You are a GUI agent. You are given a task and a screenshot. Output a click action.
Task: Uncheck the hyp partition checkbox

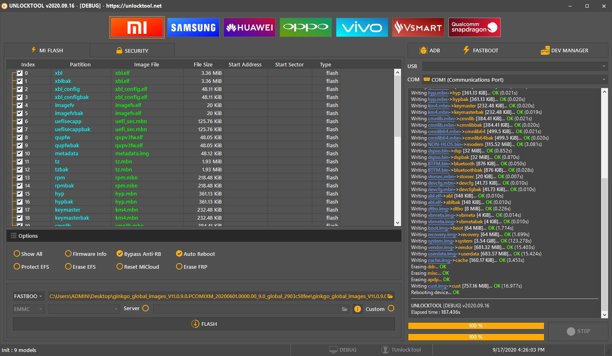point(20,193)
